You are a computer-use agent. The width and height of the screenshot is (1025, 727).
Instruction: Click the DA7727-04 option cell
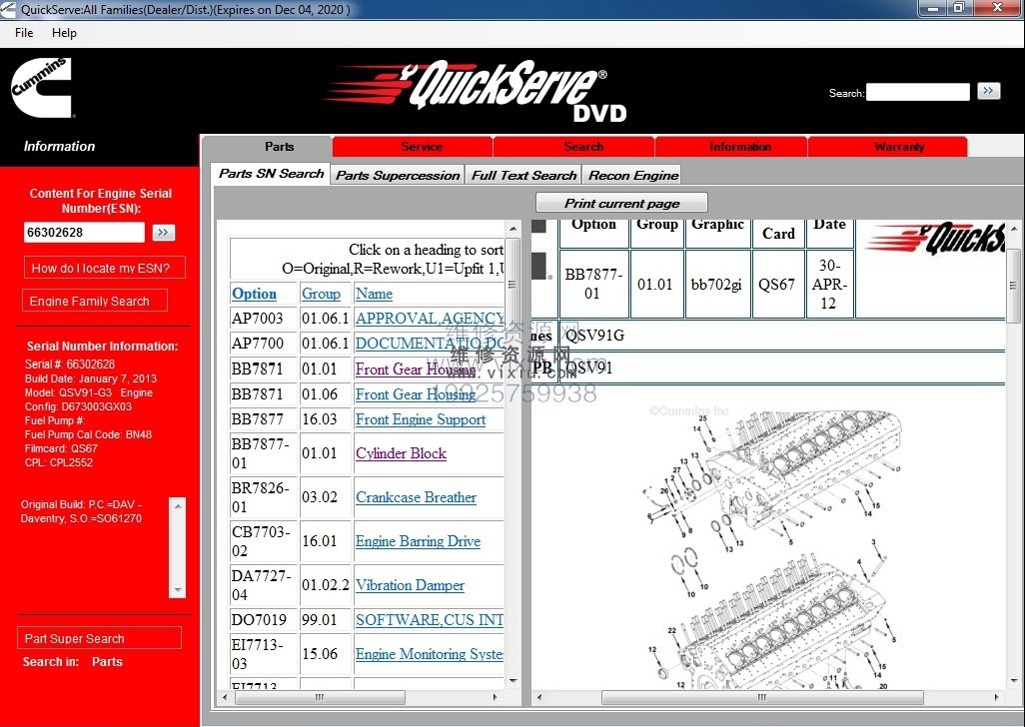264,585
